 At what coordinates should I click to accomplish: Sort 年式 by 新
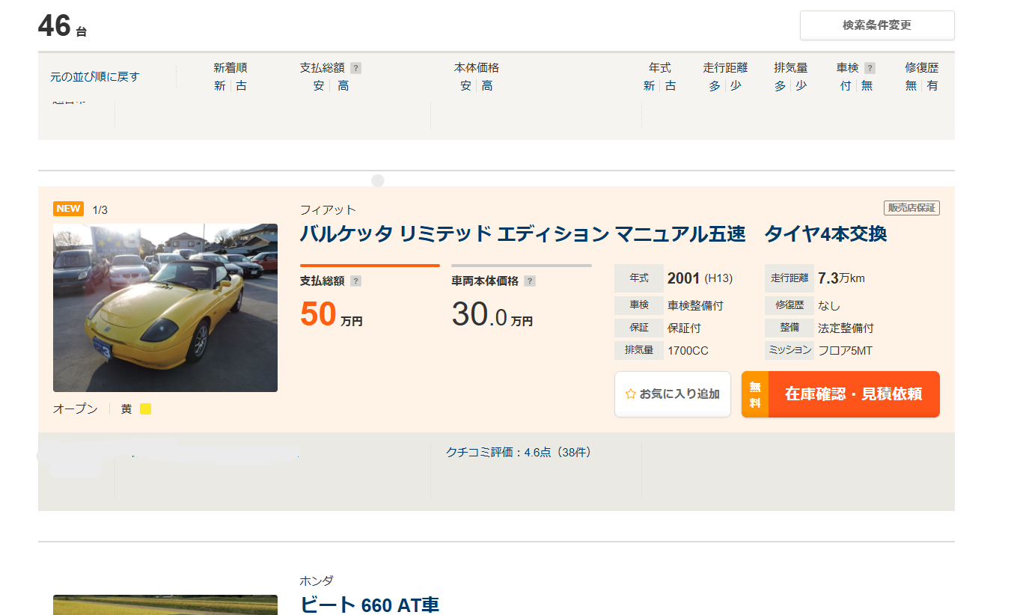[649, 85]
